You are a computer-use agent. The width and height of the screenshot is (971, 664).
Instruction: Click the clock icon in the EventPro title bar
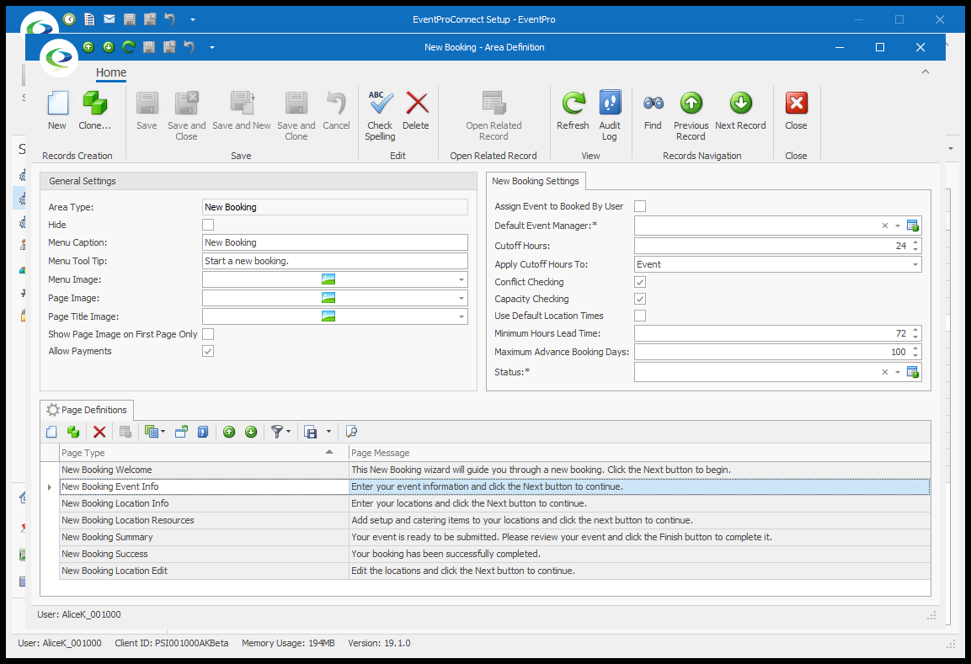[x=69, y=19]
